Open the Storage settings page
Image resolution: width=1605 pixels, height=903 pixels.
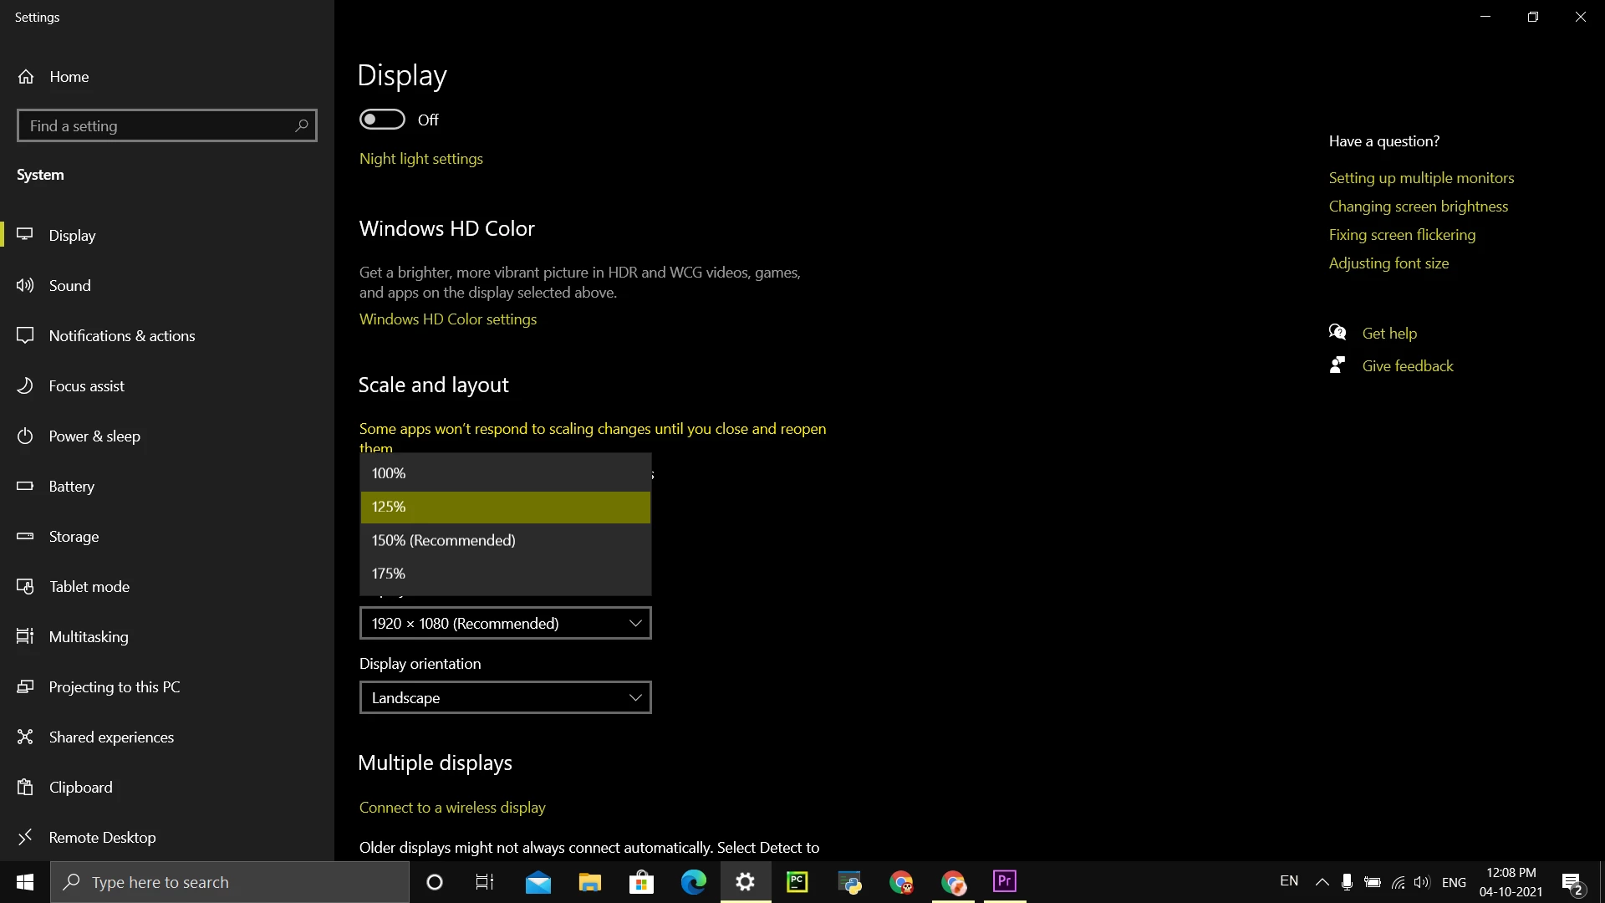click(74, 537)
